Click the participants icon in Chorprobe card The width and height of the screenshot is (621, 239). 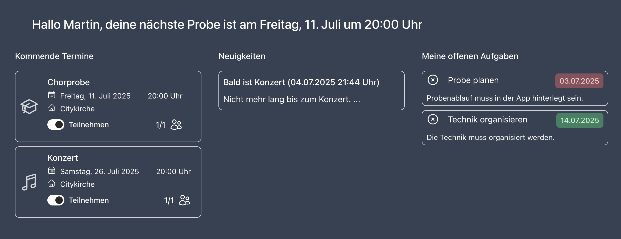coord(176,125)
